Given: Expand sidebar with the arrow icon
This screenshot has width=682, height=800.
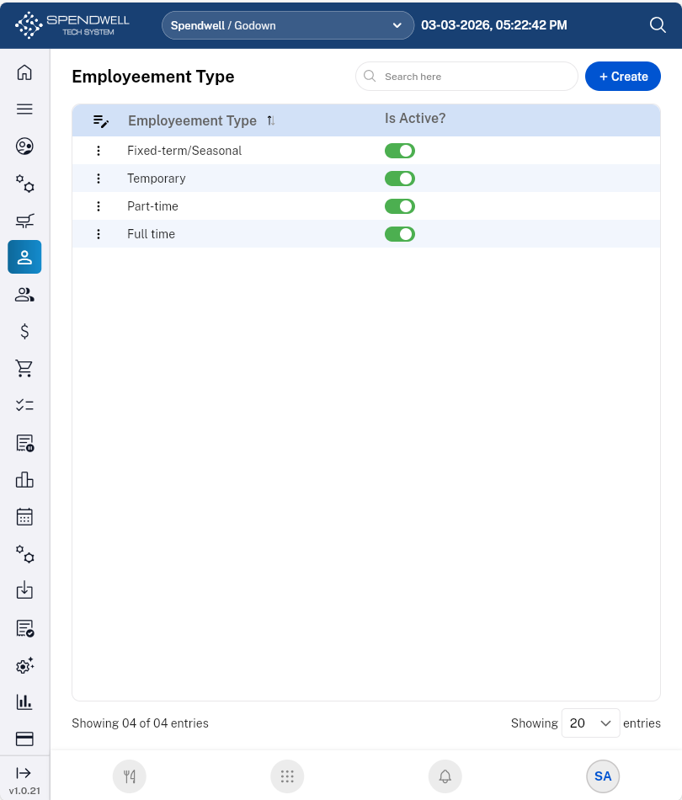Looking at the screenshot, I should (24, 773).
